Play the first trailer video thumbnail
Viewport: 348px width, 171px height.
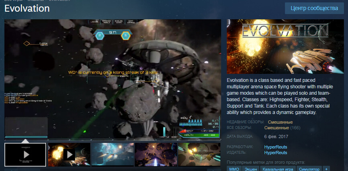25,155
